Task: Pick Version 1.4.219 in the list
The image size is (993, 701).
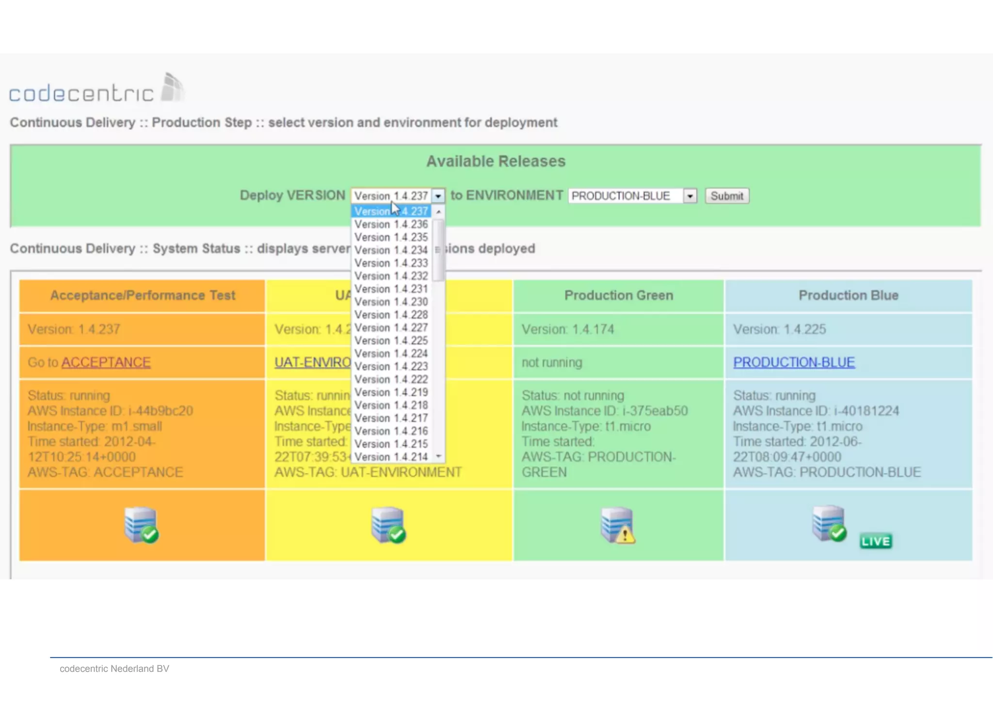Action: pos(391,392)
